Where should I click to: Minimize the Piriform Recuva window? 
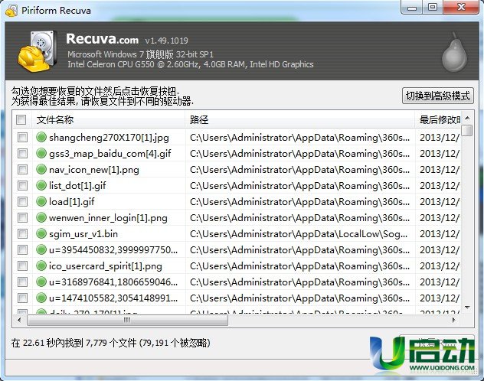pyautogui.click(x=412, y=8)
